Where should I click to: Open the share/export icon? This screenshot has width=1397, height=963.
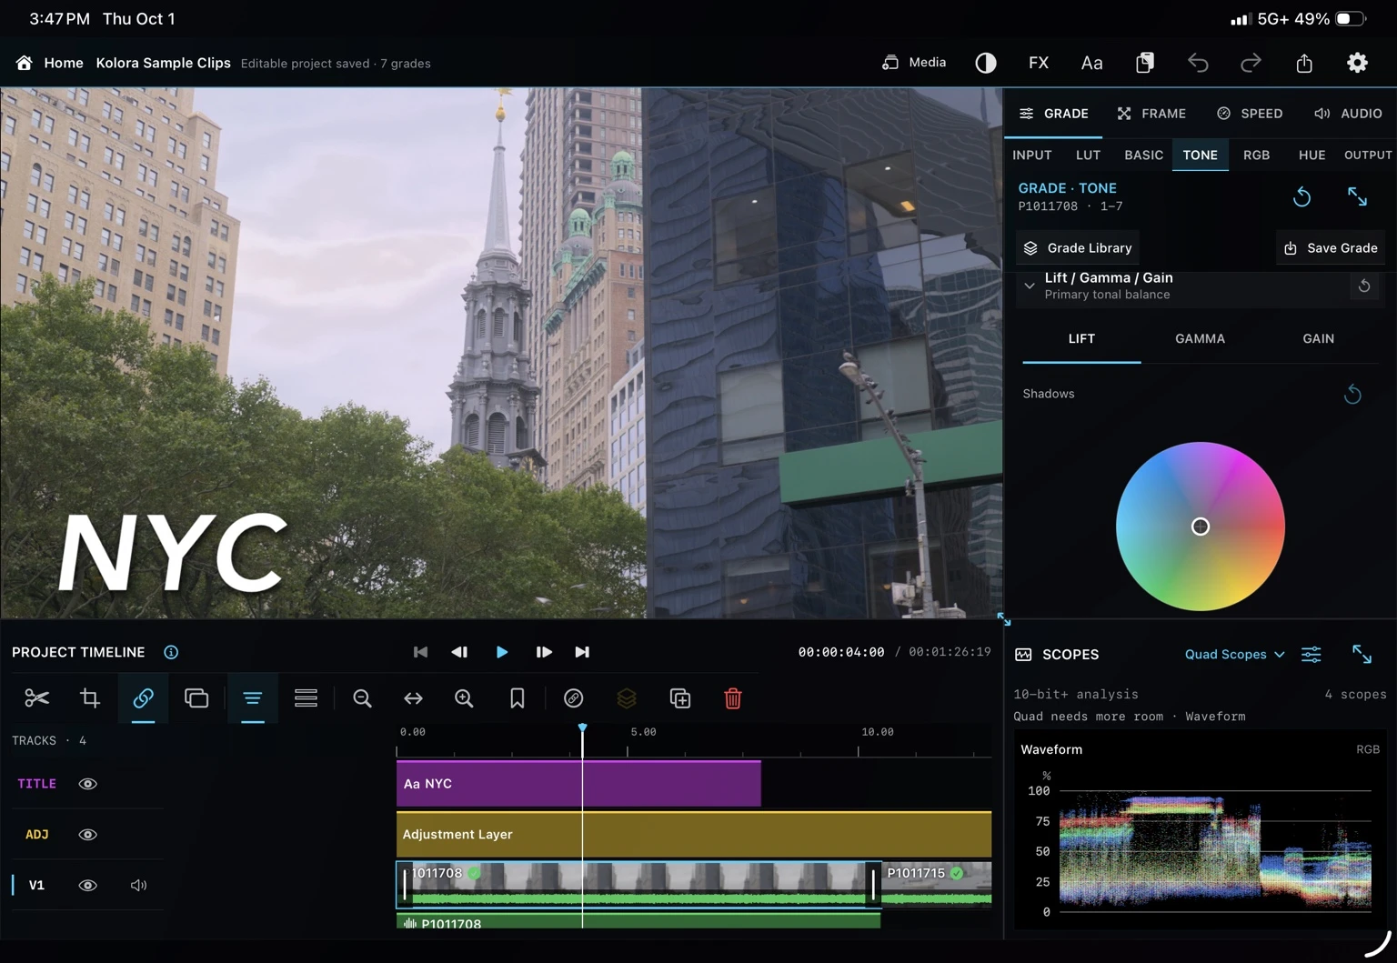coord(1304,63)
